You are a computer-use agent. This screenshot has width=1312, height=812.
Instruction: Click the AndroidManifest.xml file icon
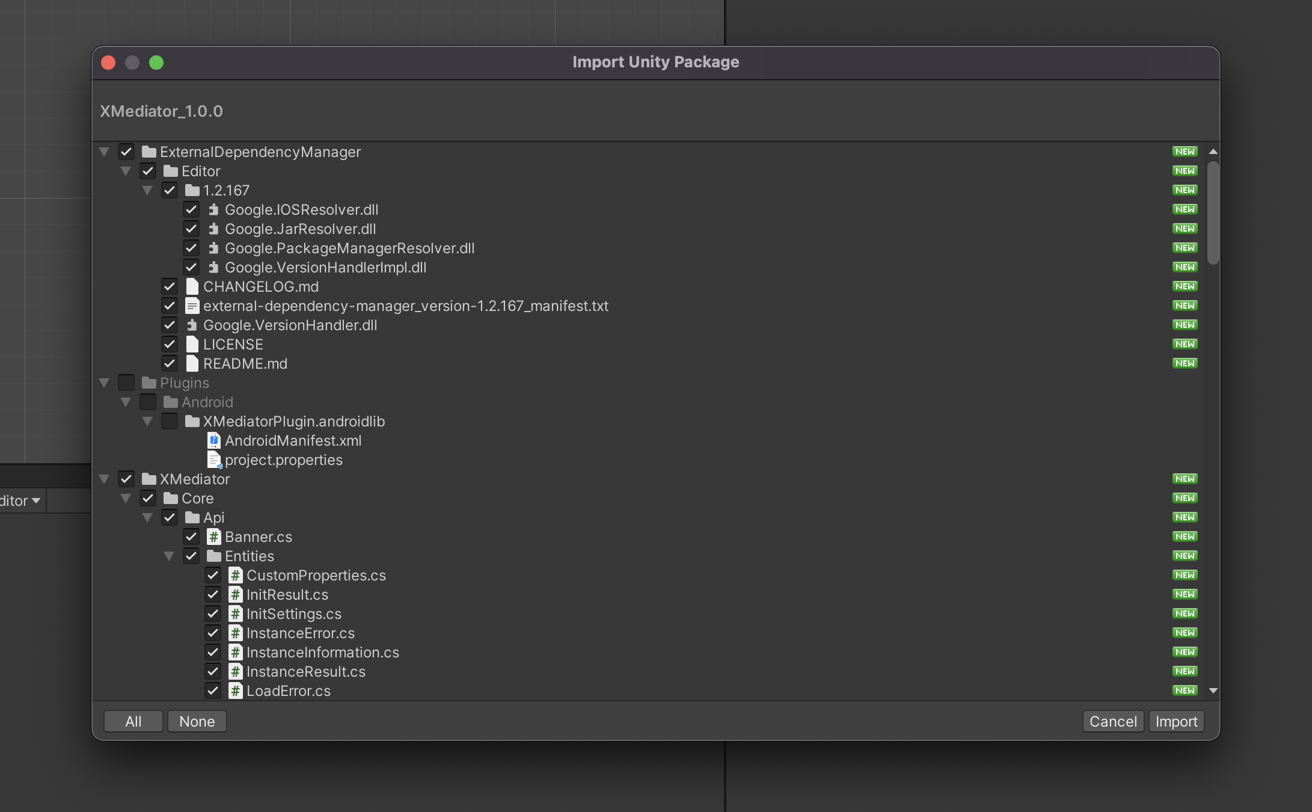213,441
